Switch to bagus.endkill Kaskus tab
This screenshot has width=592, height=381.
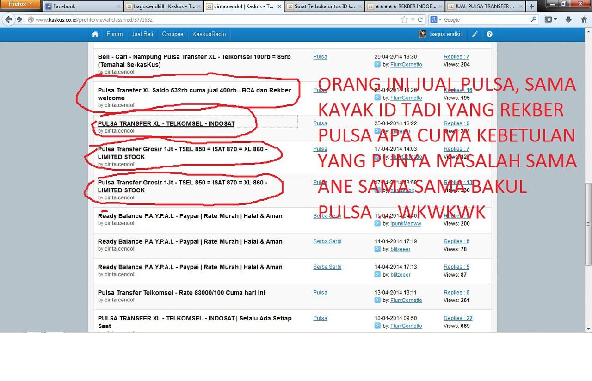click(164, 6)
